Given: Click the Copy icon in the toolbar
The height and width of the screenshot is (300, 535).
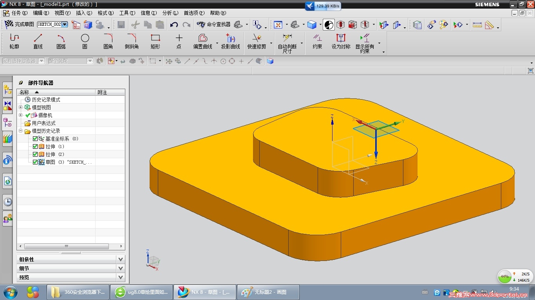Looking at the screenshot, I should (x=148, y=25).
